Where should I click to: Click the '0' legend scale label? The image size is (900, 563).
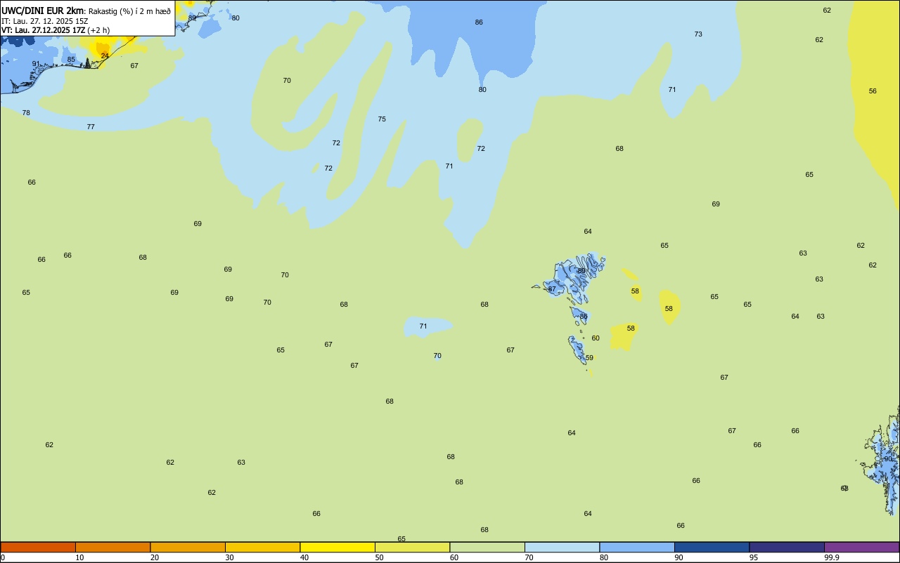(3, 557)
